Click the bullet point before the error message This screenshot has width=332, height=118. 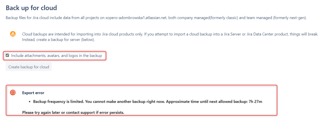tap(30, 102)
